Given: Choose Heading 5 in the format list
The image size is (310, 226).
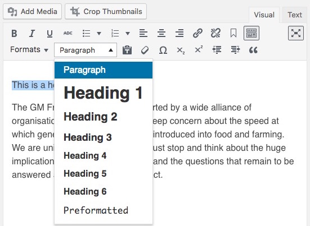Looking at the screenshot, I should (x=104, y=174).
